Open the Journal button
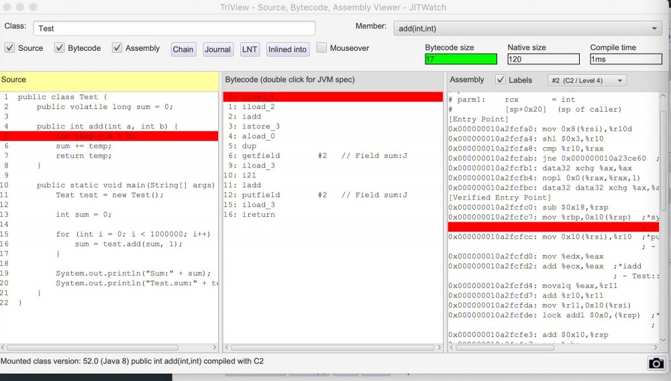The image size is (671, 381). tap(217, 49)
